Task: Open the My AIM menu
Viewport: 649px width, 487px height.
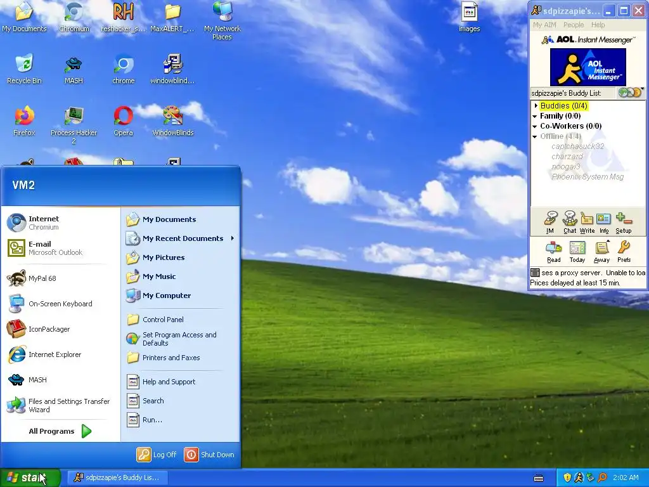Action: [544, 25]
